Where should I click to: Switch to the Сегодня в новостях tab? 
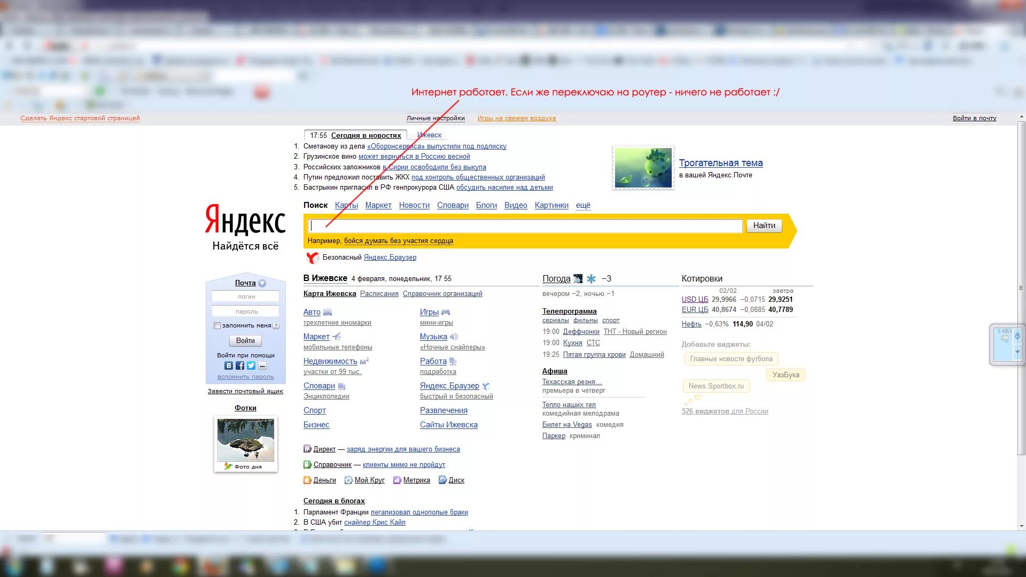tap(366, 136)
